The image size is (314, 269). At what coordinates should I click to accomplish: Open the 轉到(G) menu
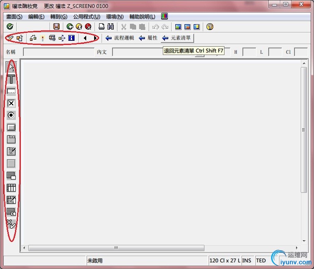coord(59,17)
